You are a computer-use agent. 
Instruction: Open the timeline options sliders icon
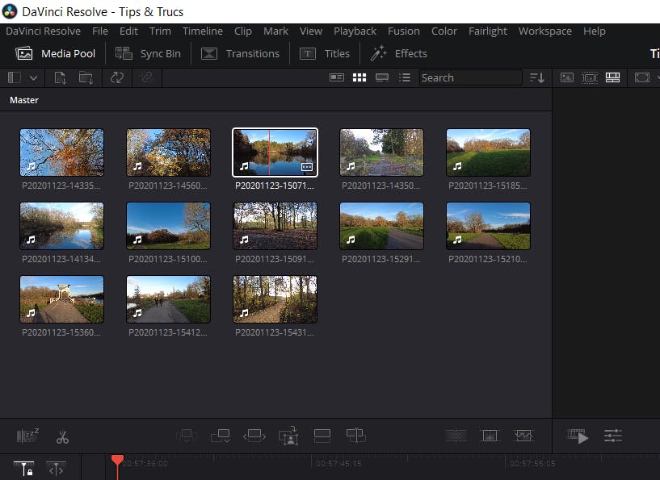613,436
